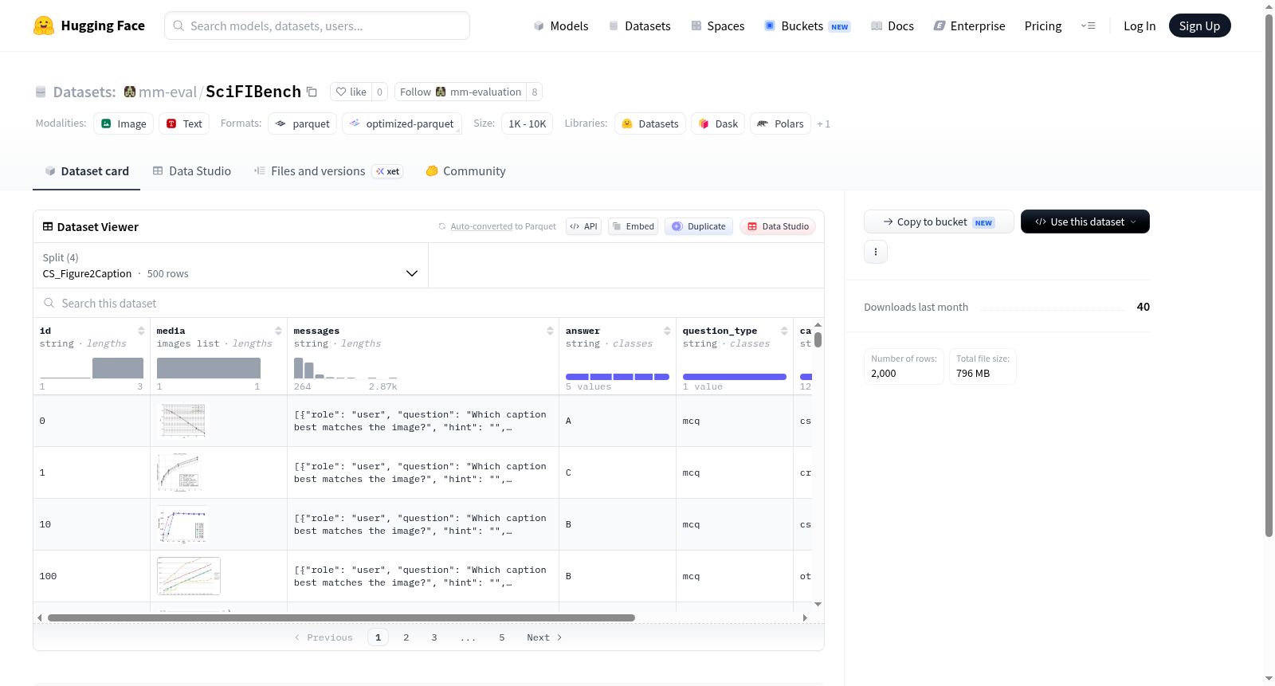Open Docs in the top navigation
Image resolution: width=1275 pixels, height=686 pixels.
pyautogui.click(x=892, y=26)
